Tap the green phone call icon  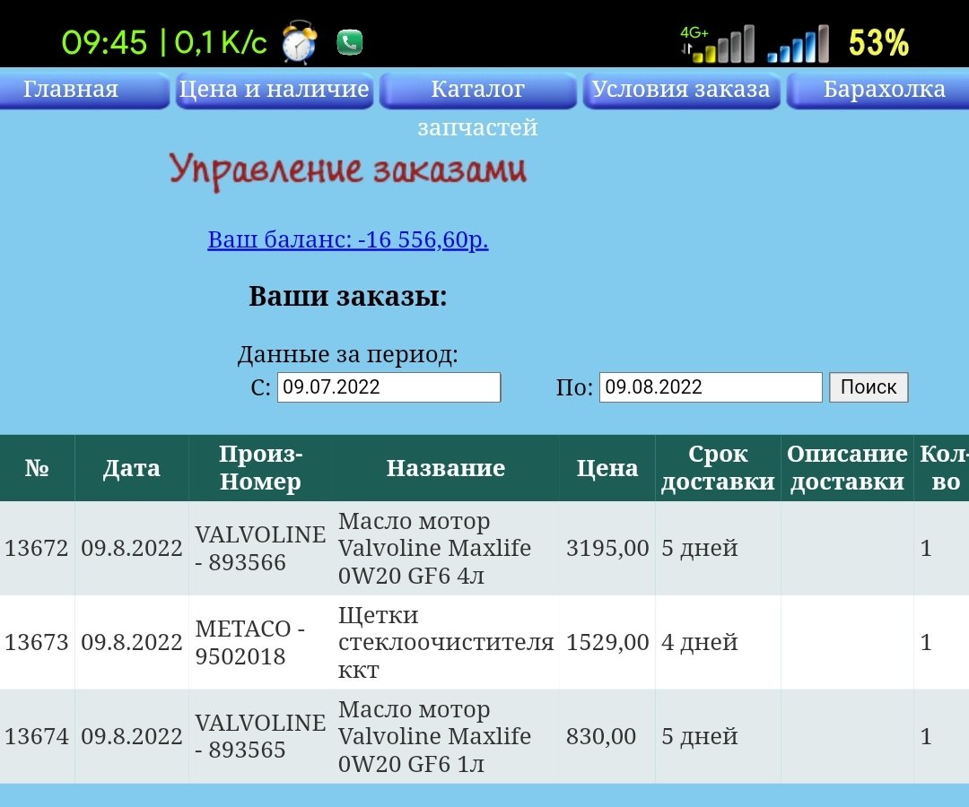click(350, 43)
